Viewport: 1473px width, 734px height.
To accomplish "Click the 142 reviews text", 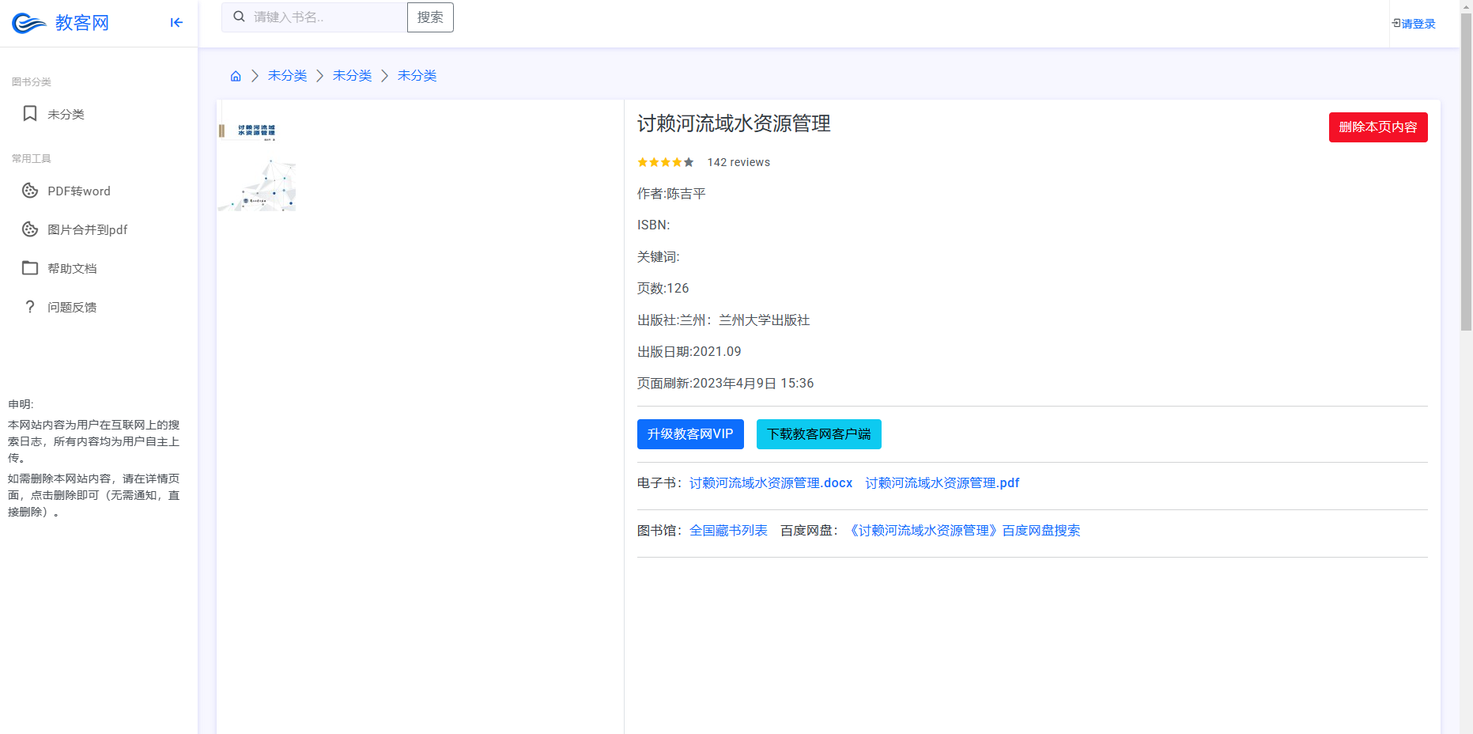I will pos(738,162).
